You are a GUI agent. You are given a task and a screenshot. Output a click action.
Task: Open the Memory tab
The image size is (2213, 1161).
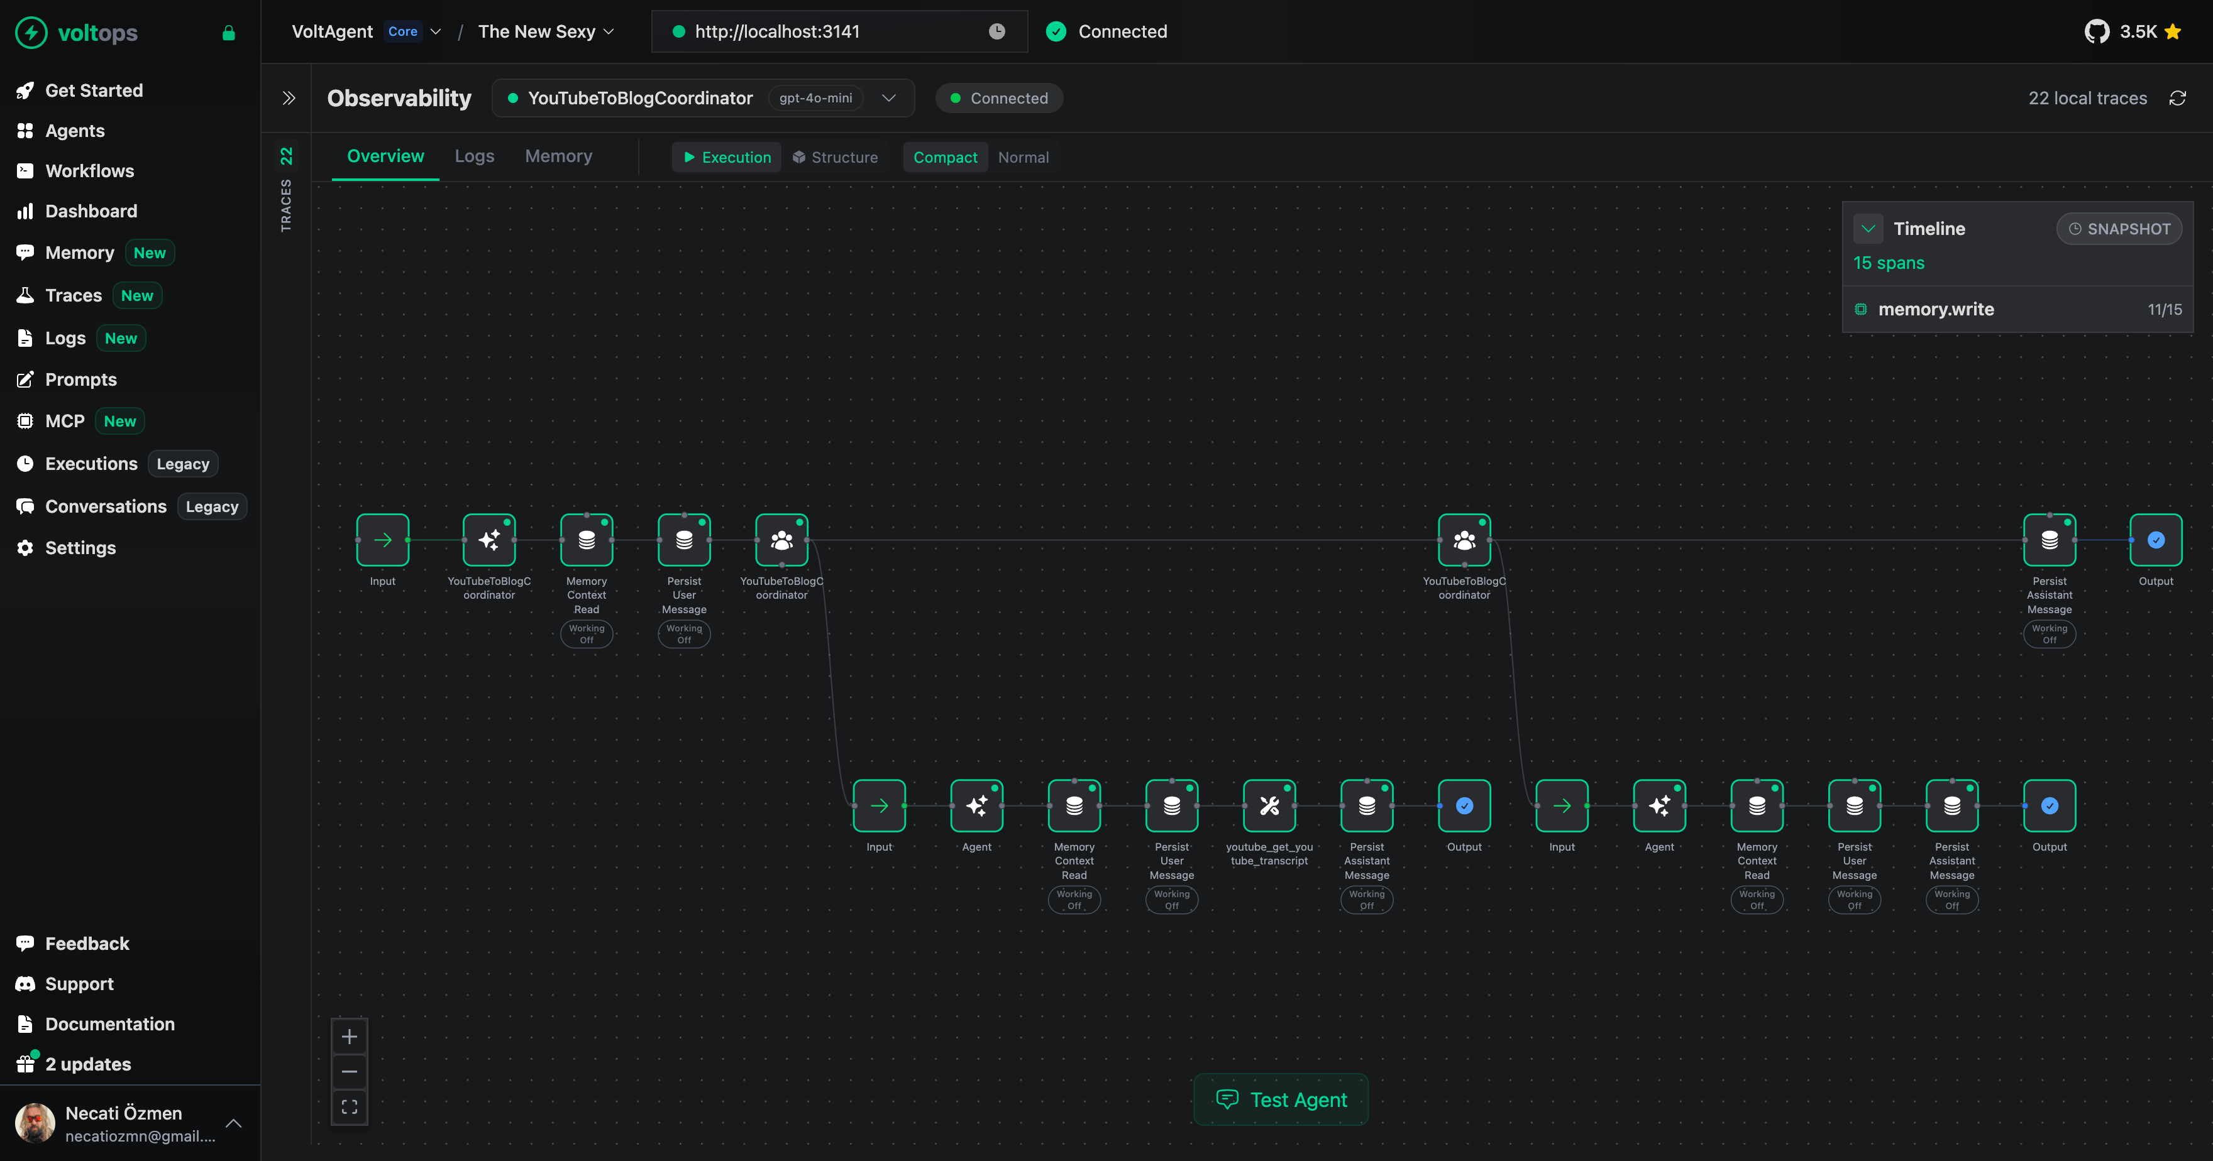[558, 156]
